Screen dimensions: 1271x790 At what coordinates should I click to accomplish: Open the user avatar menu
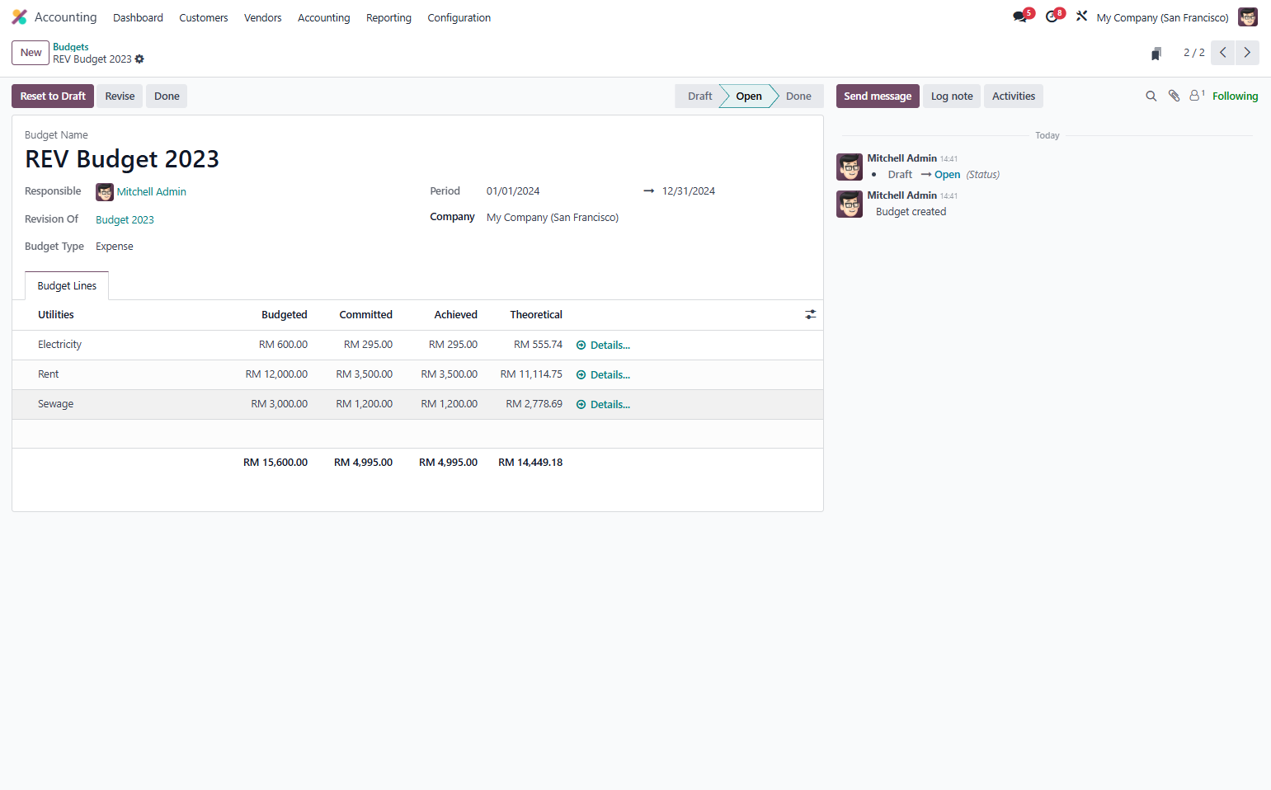pyautogui.click(x=1247, y=17)
